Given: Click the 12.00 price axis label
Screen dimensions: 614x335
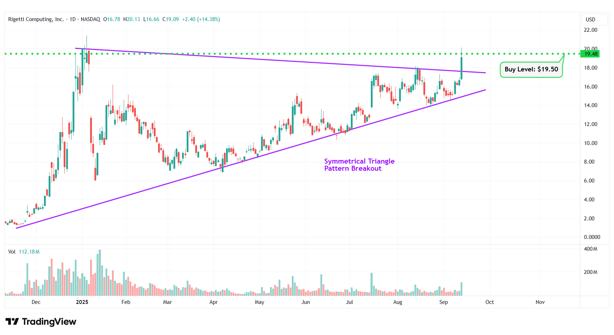Looking at the screenshot, I should [591, 124].
